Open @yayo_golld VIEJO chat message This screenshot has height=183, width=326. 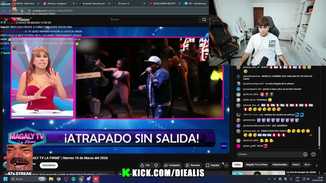click(x=255, y=146)
